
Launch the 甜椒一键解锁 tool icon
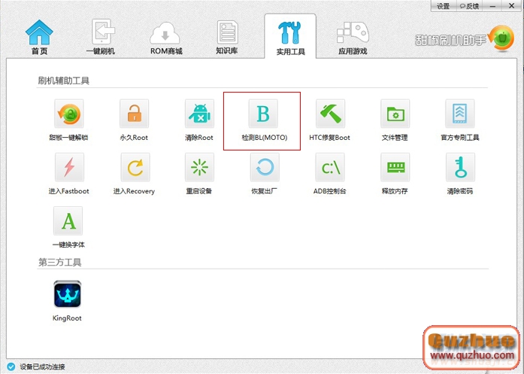tap(69, 114)
